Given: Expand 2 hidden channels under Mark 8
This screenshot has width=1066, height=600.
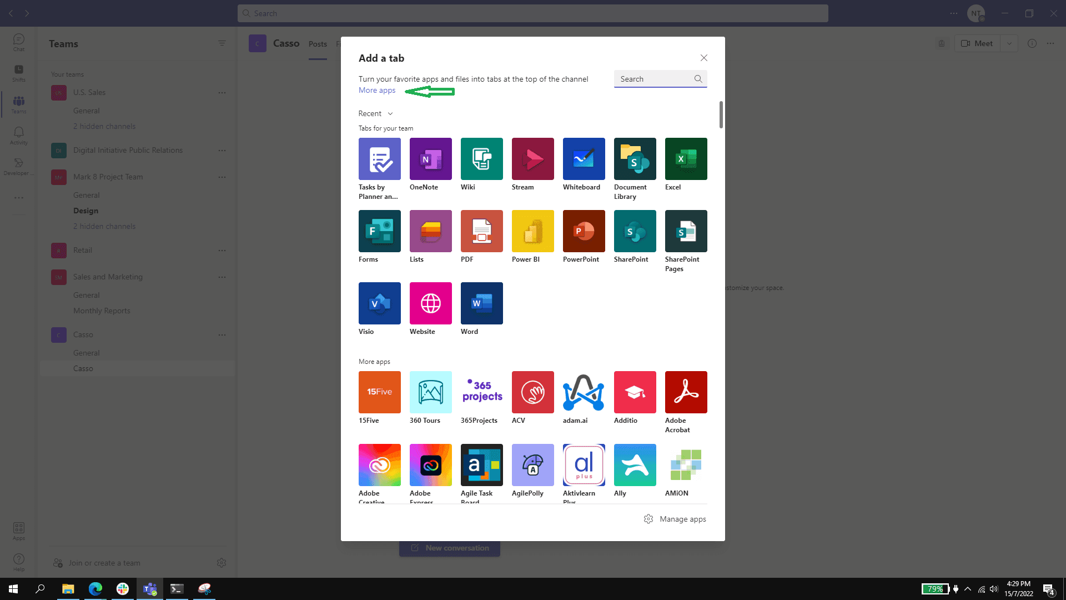Looking at the screenshot, I should coord(104,226).
